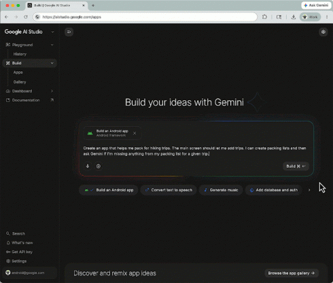The height and width of the screenshot is (283, 333).
Task: Toggle the sidebar panel icon
Action: click(69, 32)
